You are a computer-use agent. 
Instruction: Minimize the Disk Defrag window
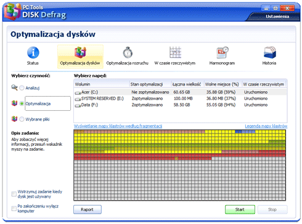[266, 9]
